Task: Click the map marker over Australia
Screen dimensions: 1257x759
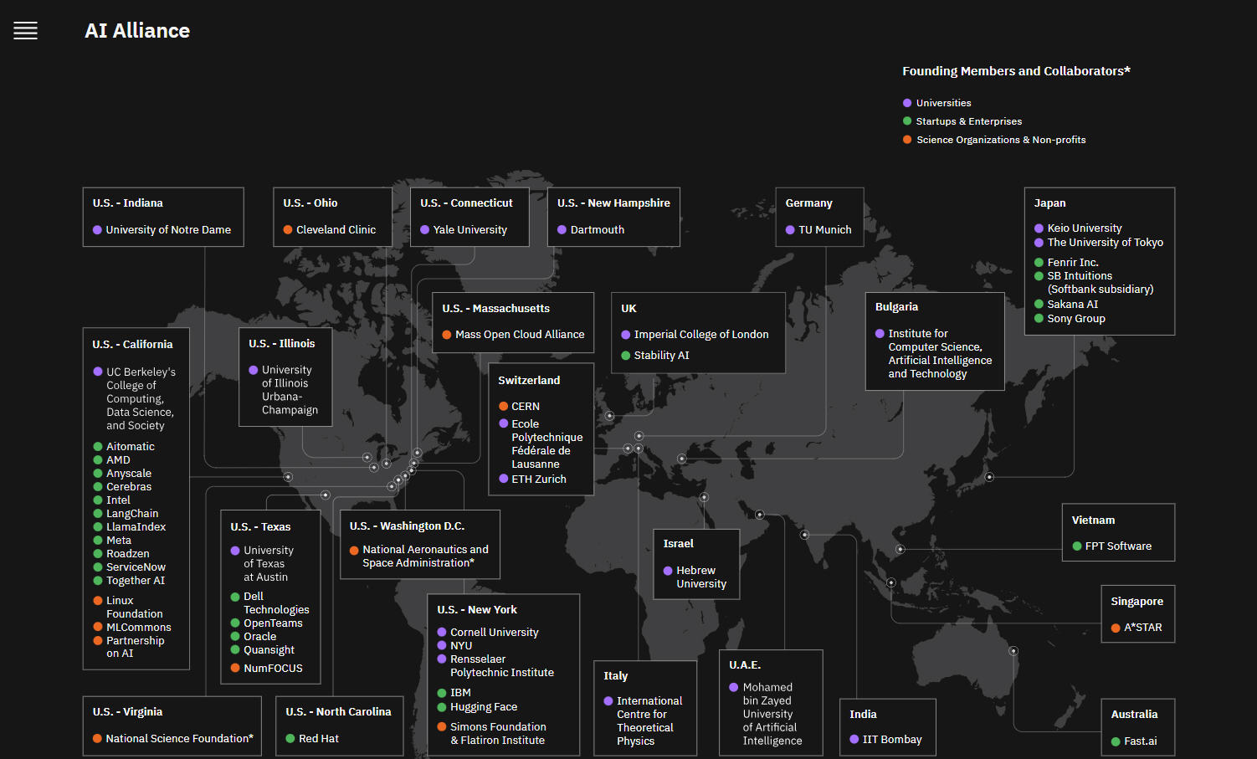Action: pos(1013,651)
